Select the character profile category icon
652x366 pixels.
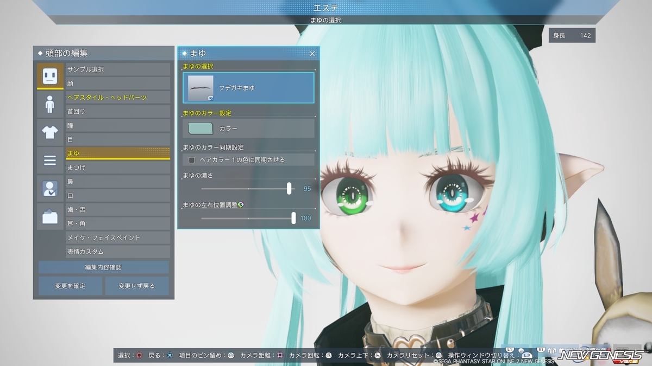point(50,188)
